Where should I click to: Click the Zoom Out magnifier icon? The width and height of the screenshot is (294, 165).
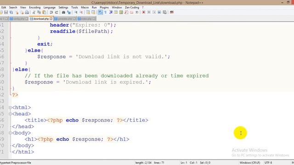coord(81,12)
